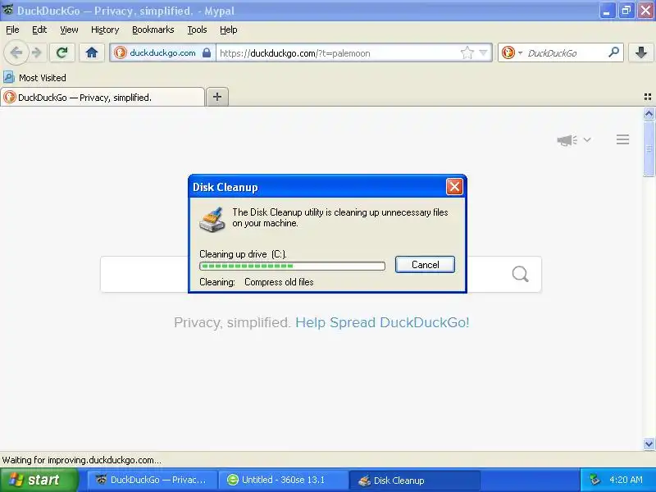Open the Tools menu
Screen dimensions: 656x492
[197, 30]
